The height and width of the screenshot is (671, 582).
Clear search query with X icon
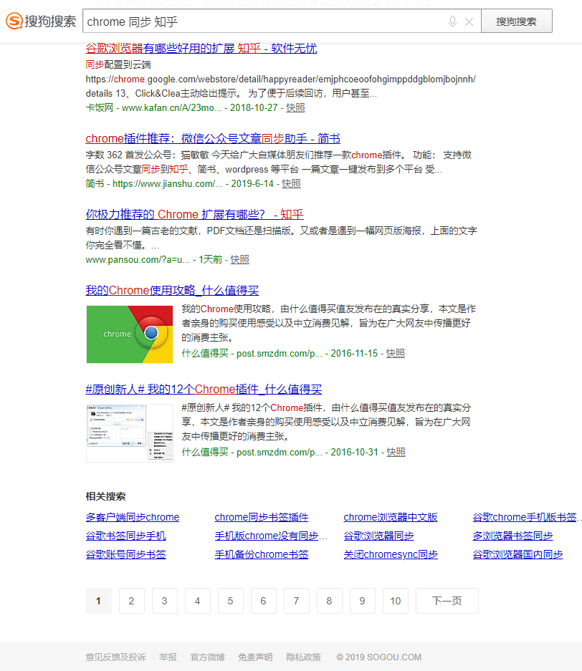point(469,21)
